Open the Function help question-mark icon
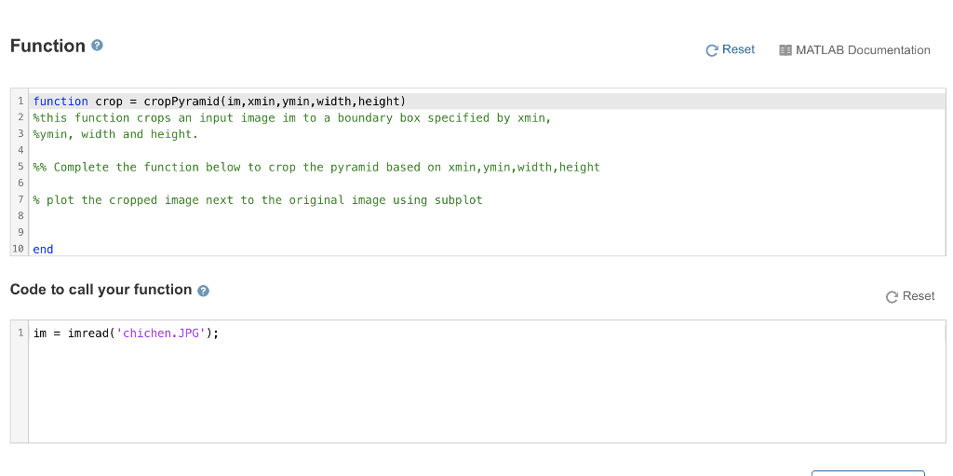The image size is (953, 476). click(x=97, y=45)
